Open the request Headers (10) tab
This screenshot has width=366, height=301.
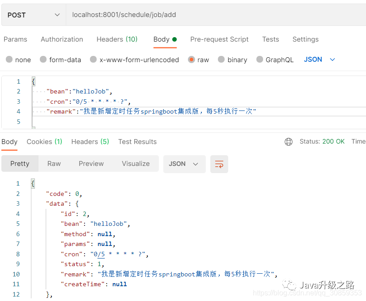[117, 39]
